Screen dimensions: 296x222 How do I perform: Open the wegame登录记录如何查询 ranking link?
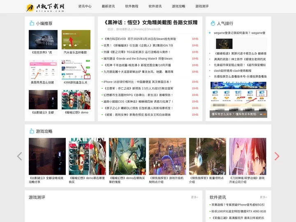[239, 33]
